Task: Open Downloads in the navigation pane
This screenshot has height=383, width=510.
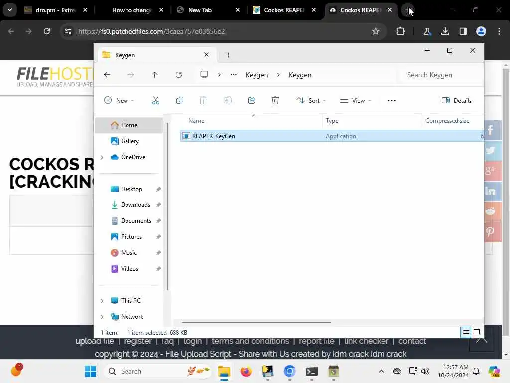Action: (135, 205)
